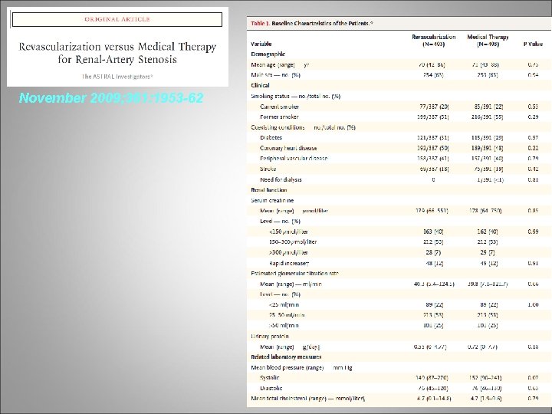Viewport: 552px width, 414px height.
Task: Click the 'Serum creatinine' row label
Action: pyautogui.click(x=272, y=200)
